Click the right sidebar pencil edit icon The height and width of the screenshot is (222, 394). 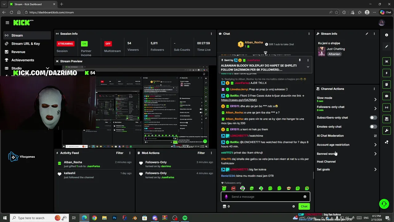pos(387,47)
